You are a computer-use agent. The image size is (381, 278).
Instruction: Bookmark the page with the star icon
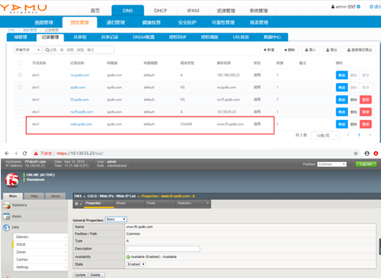(x=356, y=154)
